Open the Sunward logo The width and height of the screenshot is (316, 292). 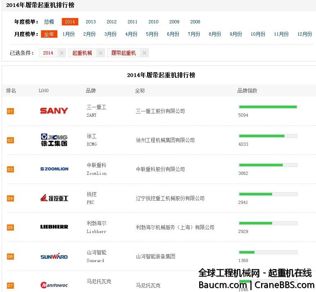[54, 257]
